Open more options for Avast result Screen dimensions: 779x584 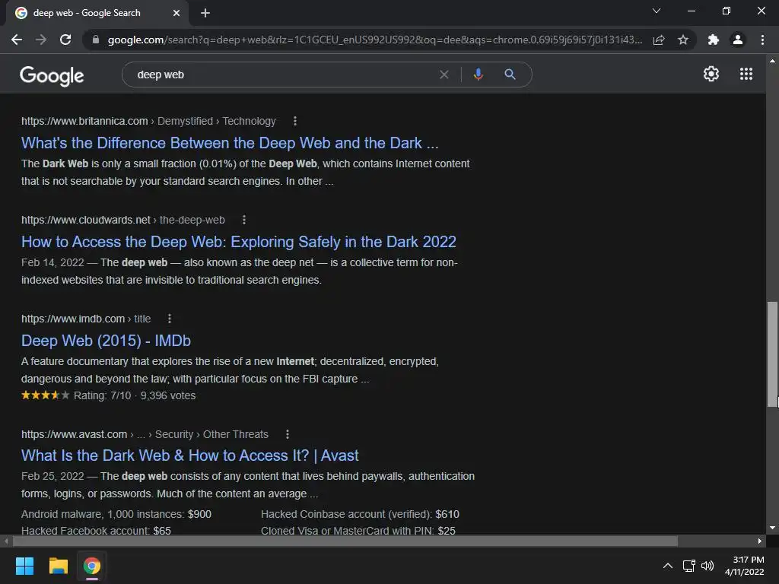tap(287, 434)
